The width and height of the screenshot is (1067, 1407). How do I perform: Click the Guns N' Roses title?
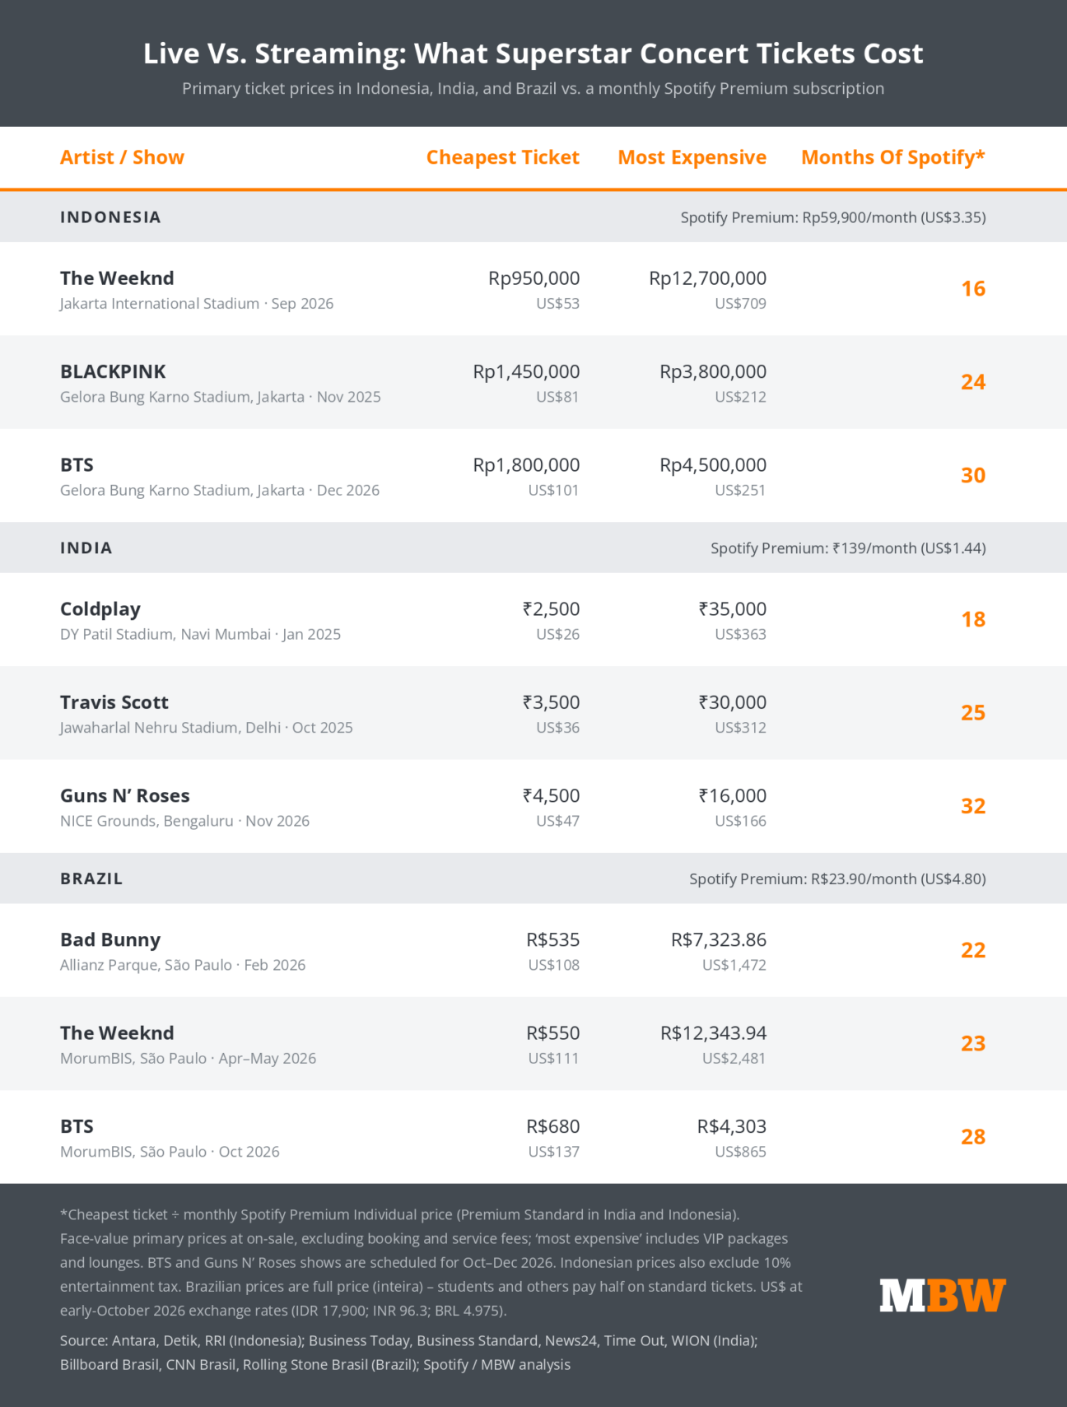point(125,795)
